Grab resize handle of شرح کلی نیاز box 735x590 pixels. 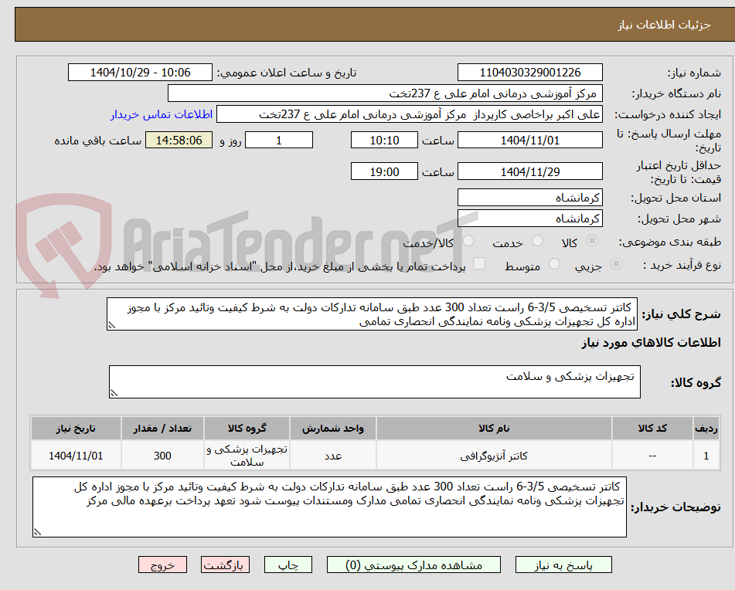tap(111, 325)
